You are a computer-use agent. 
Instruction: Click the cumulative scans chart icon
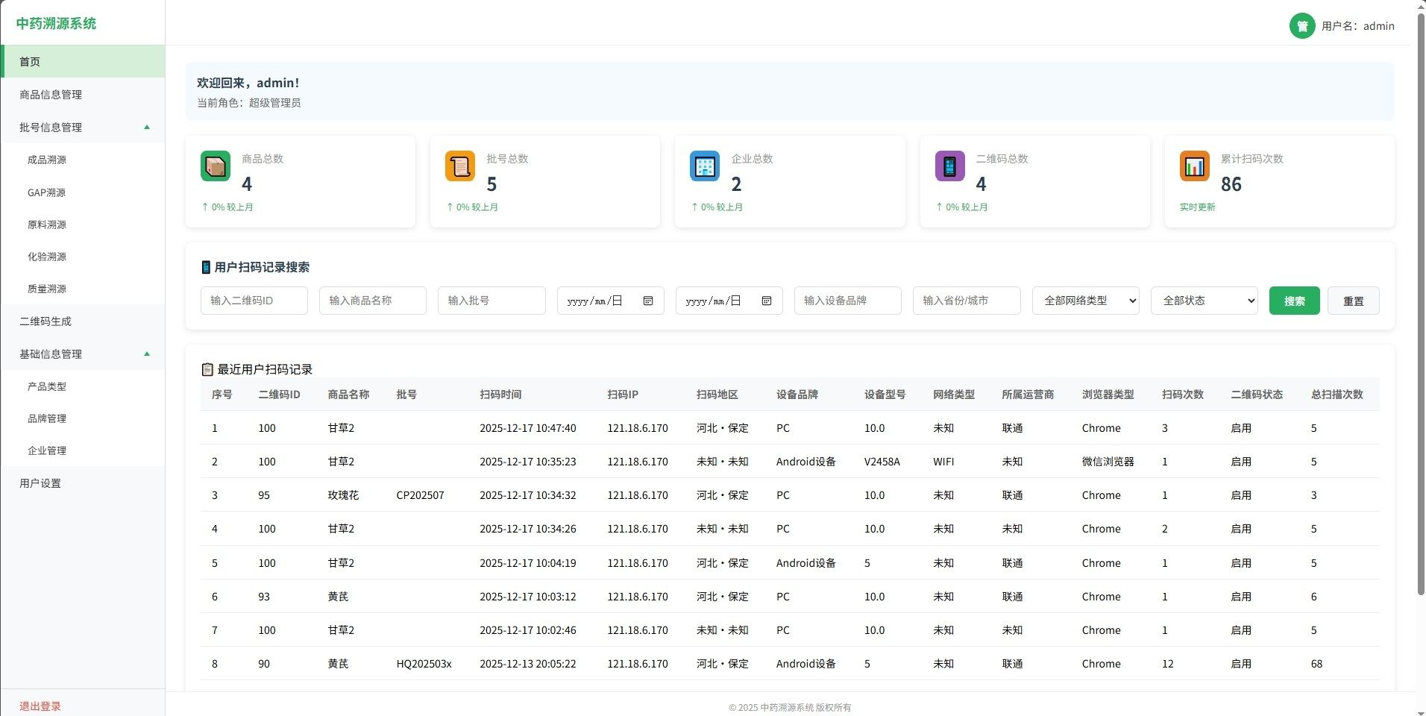(x=1194, y=166)
